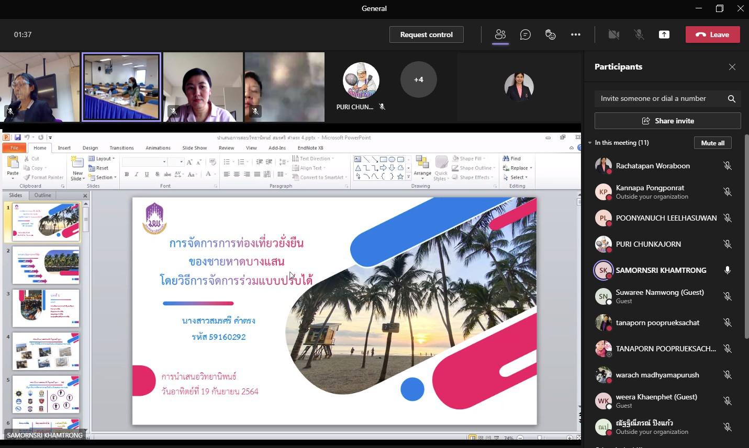
Task: Click Suwaree Namwong's muted mic icon
Action: [727, 296]
